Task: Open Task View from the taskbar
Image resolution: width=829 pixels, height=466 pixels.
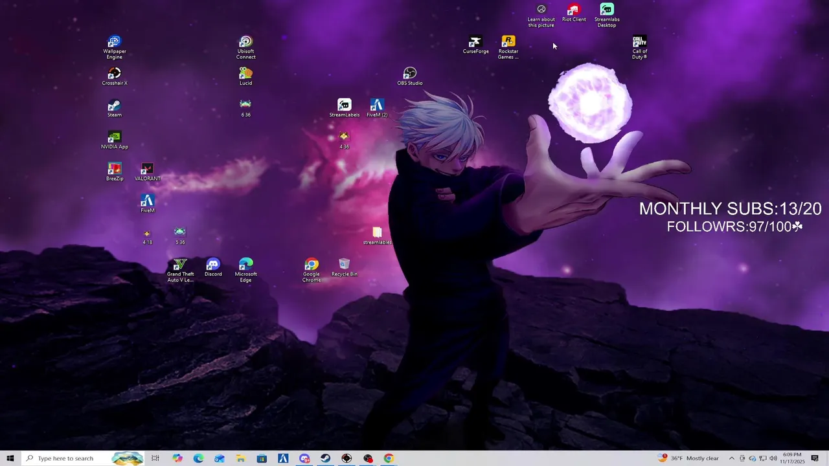Action: [155, 458]
